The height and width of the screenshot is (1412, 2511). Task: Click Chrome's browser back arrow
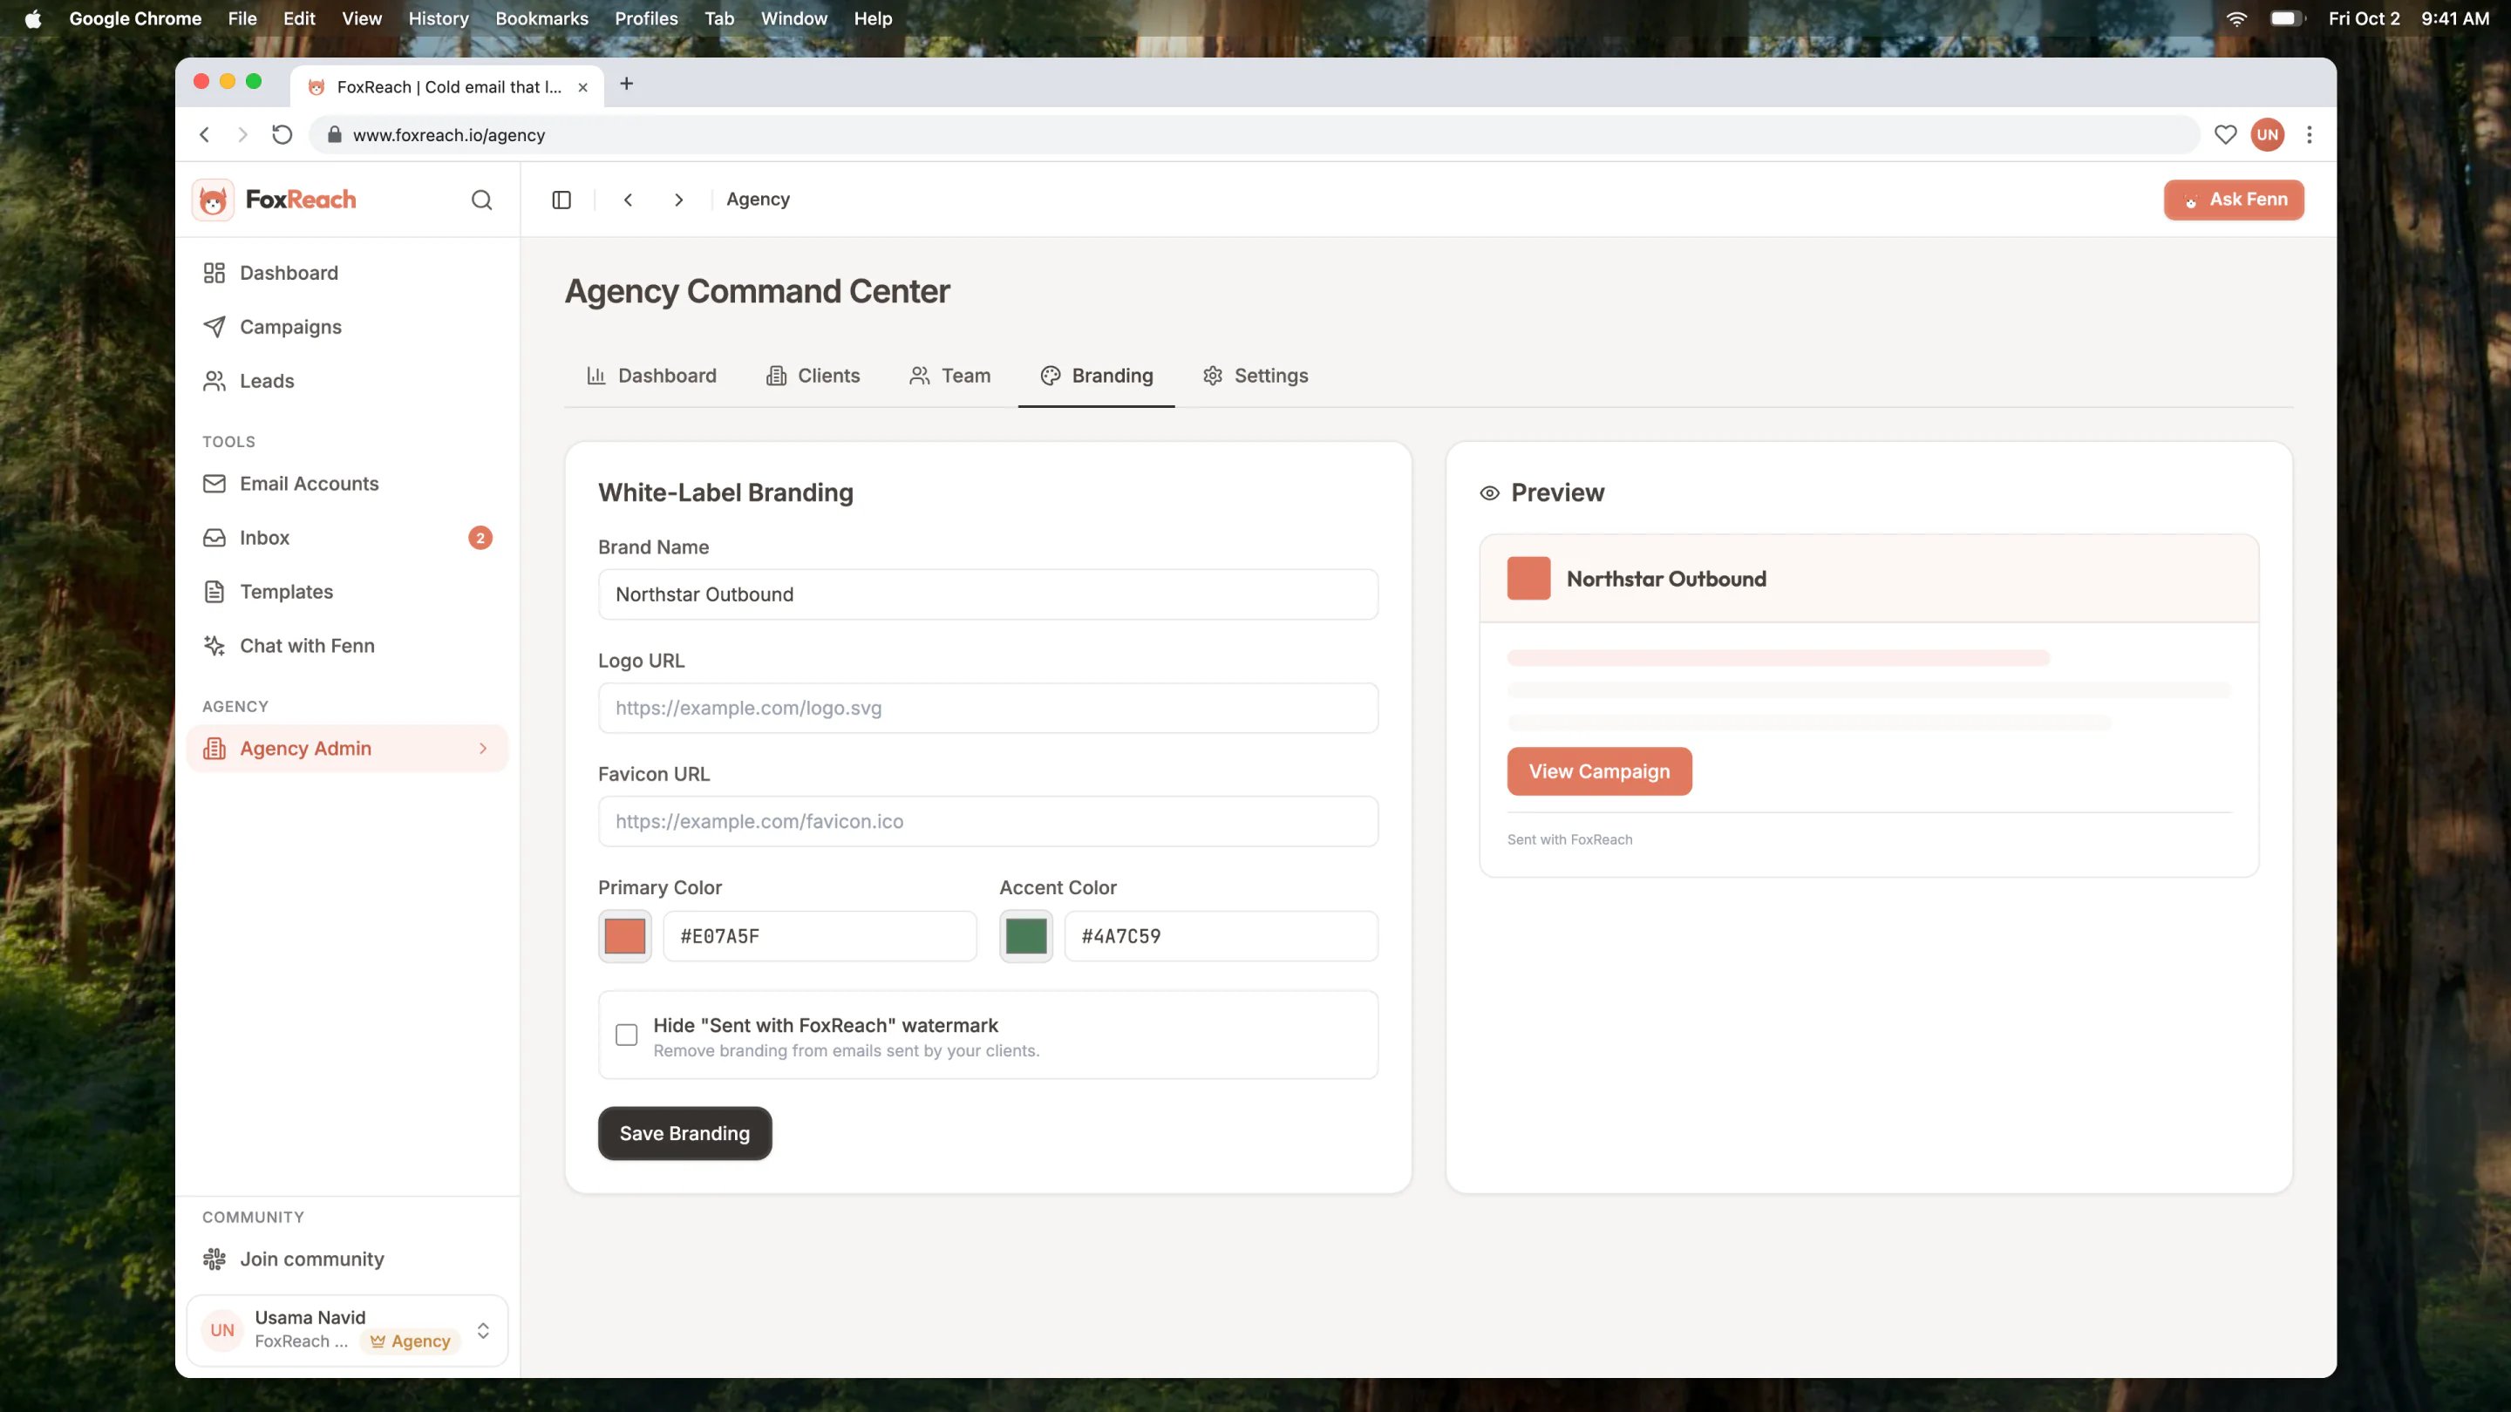[x=205, y=134]
